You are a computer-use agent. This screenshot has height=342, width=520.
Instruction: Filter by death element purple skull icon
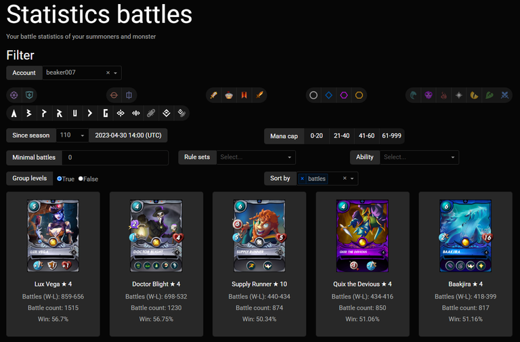tap(429, 95)
